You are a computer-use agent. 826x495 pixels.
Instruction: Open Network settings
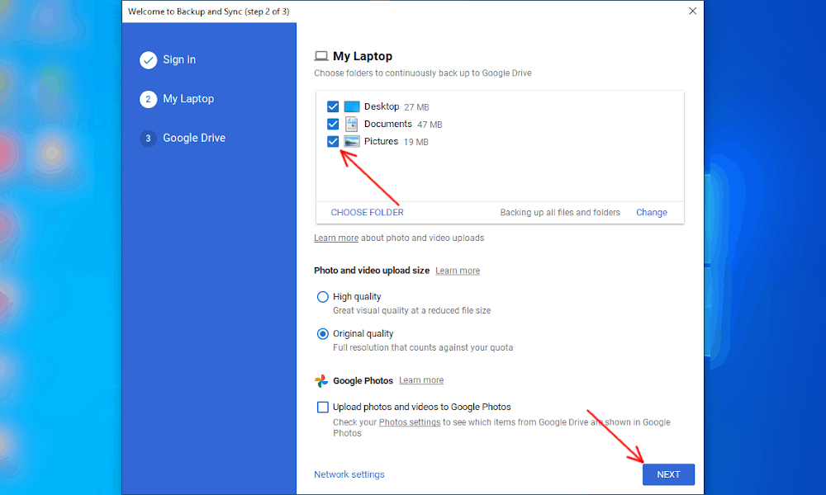349,474
